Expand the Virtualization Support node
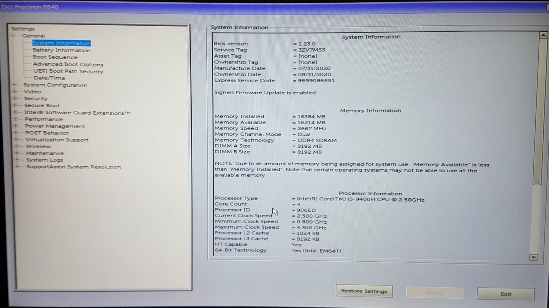 tap(16, 140)
